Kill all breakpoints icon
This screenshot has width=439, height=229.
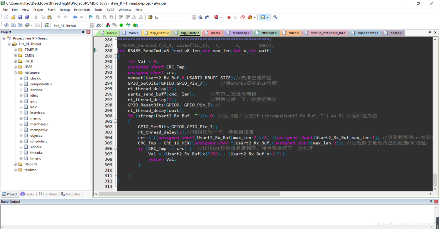pyautogui.click(x=250, y=17)
